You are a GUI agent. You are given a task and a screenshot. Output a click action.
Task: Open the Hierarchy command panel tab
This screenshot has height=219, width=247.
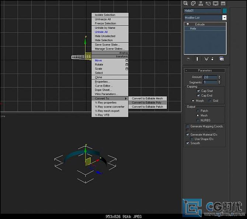click(x=201, y=3)
